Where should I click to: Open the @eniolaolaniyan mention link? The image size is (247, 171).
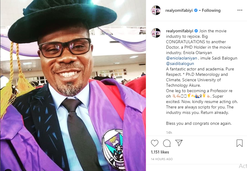pyautogui.click(x=182, y=58)
